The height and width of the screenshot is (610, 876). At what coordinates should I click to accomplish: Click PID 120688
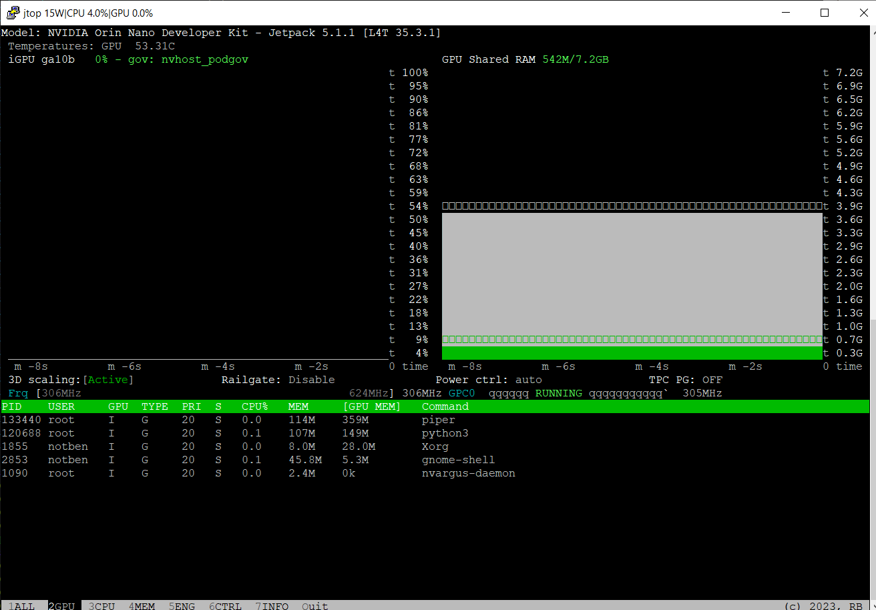point(21,433)
